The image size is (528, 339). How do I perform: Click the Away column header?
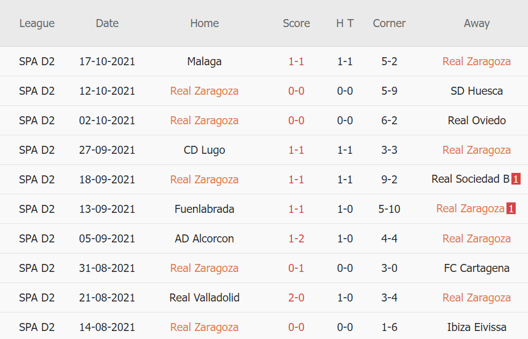click(476, 23)
